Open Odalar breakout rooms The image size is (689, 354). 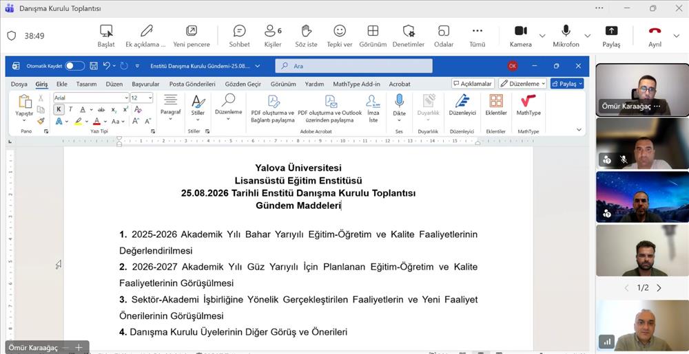click(444, 36)
